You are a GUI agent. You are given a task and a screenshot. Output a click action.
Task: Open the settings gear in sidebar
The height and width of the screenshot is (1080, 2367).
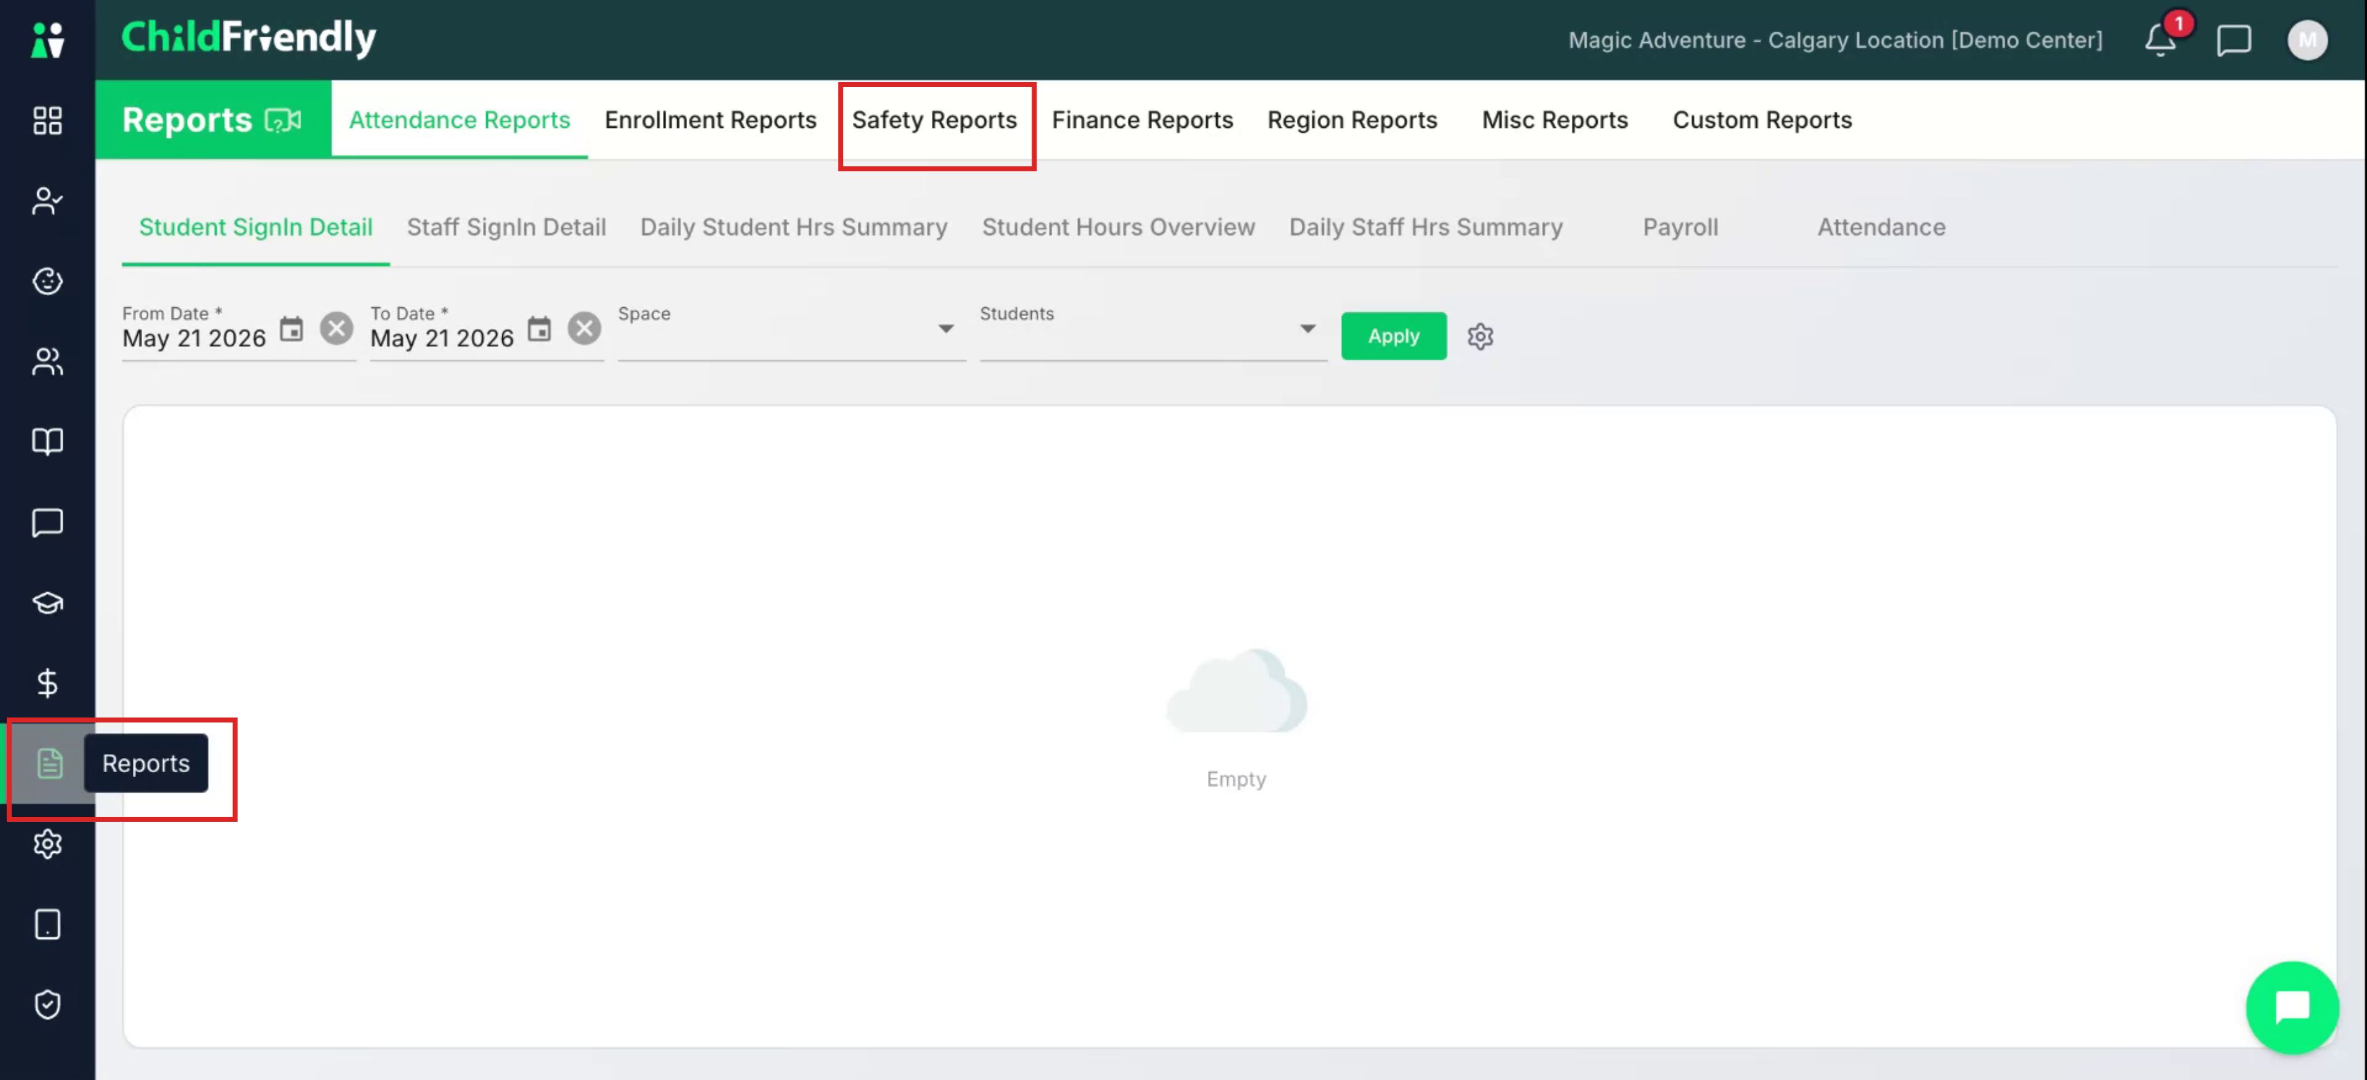[47, 843]
